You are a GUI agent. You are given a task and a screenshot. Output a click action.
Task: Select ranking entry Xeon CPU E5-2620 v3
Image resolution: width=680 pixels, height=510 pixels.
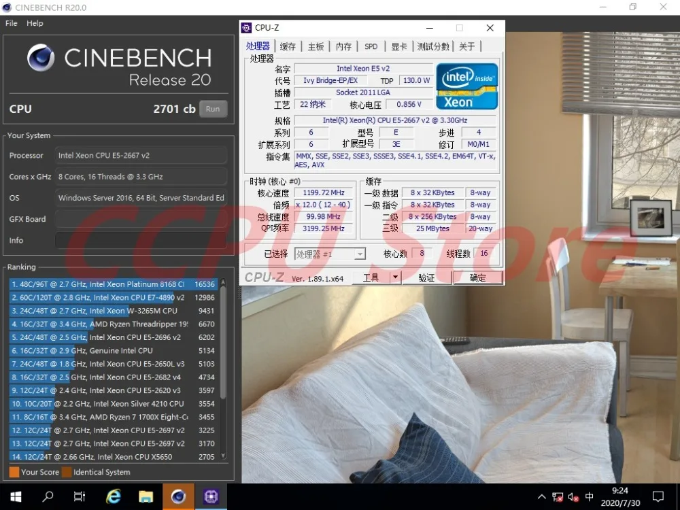pyautogui.click(x=113, y=391)
